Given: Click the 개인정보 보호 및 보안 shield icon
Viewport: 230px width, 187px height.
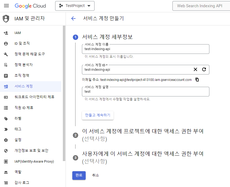Looking at the screenshot, I should 6,151.
